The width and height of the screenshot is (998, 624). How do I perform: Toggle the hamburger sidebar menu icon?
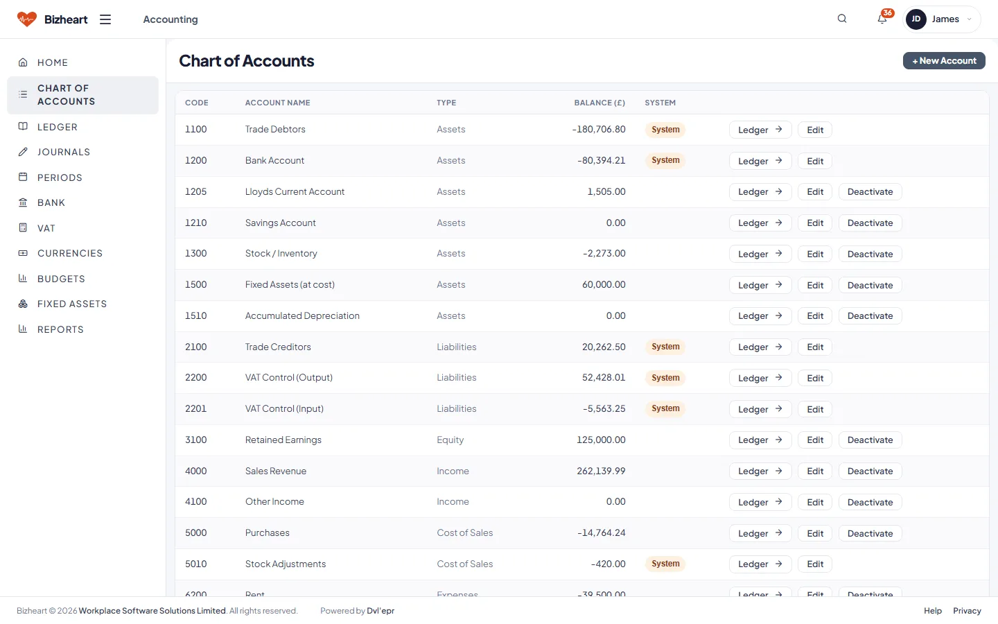(x=105, y=19)
